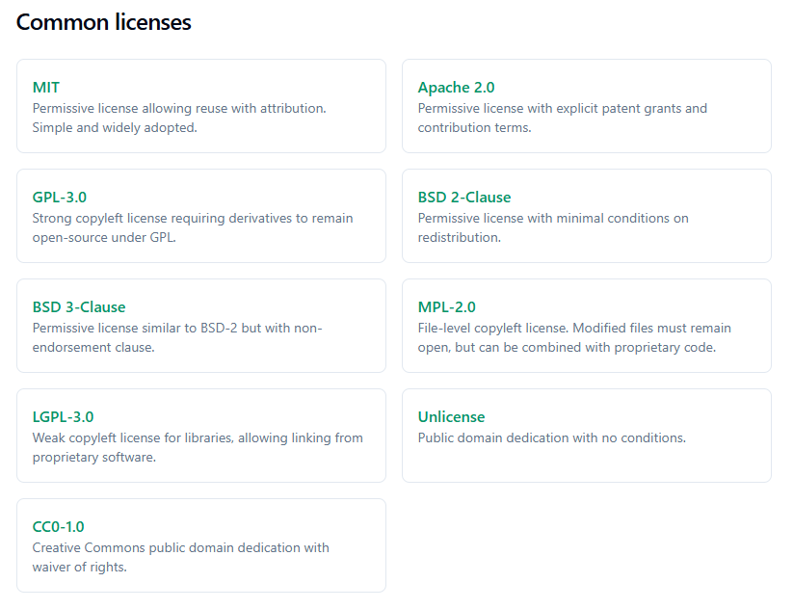The image size is (793, 609).
Task: Click the GPL-3.0 license link
Action: [x=60, y=198]
